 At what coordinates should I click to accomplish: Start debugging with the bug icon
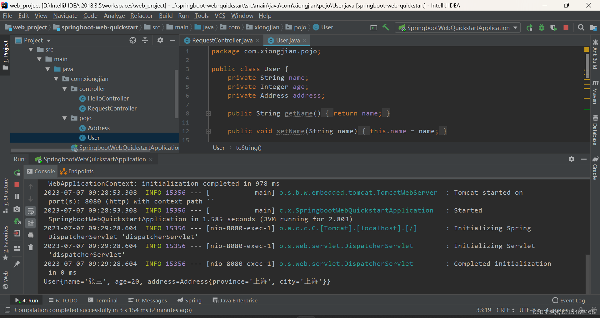[542, 28]
